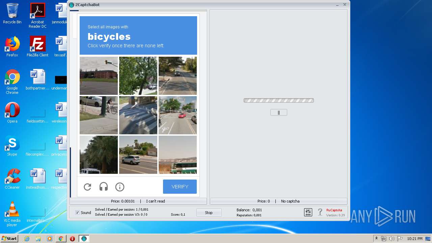
Task: Launch Firefox from the desktop
Action: click(x=12, y=47)
